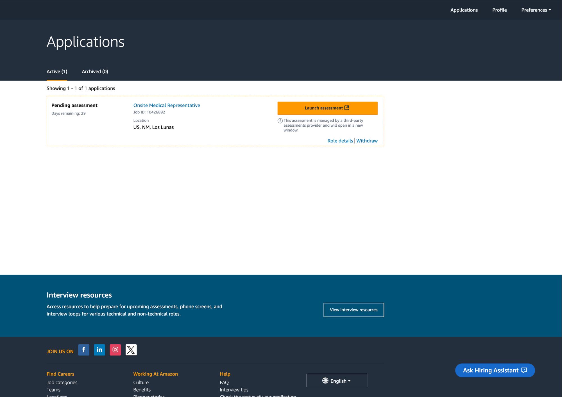The image size is (562, 397).
Task: Click the Applications page heading
Action: tap(85, 42)
